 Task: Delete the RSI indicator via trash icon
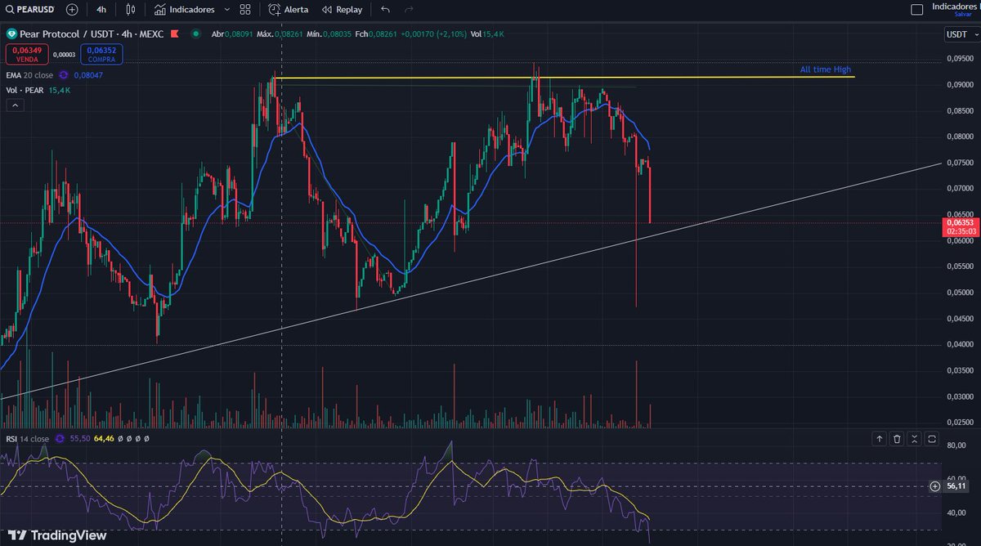tap(897, 439)
